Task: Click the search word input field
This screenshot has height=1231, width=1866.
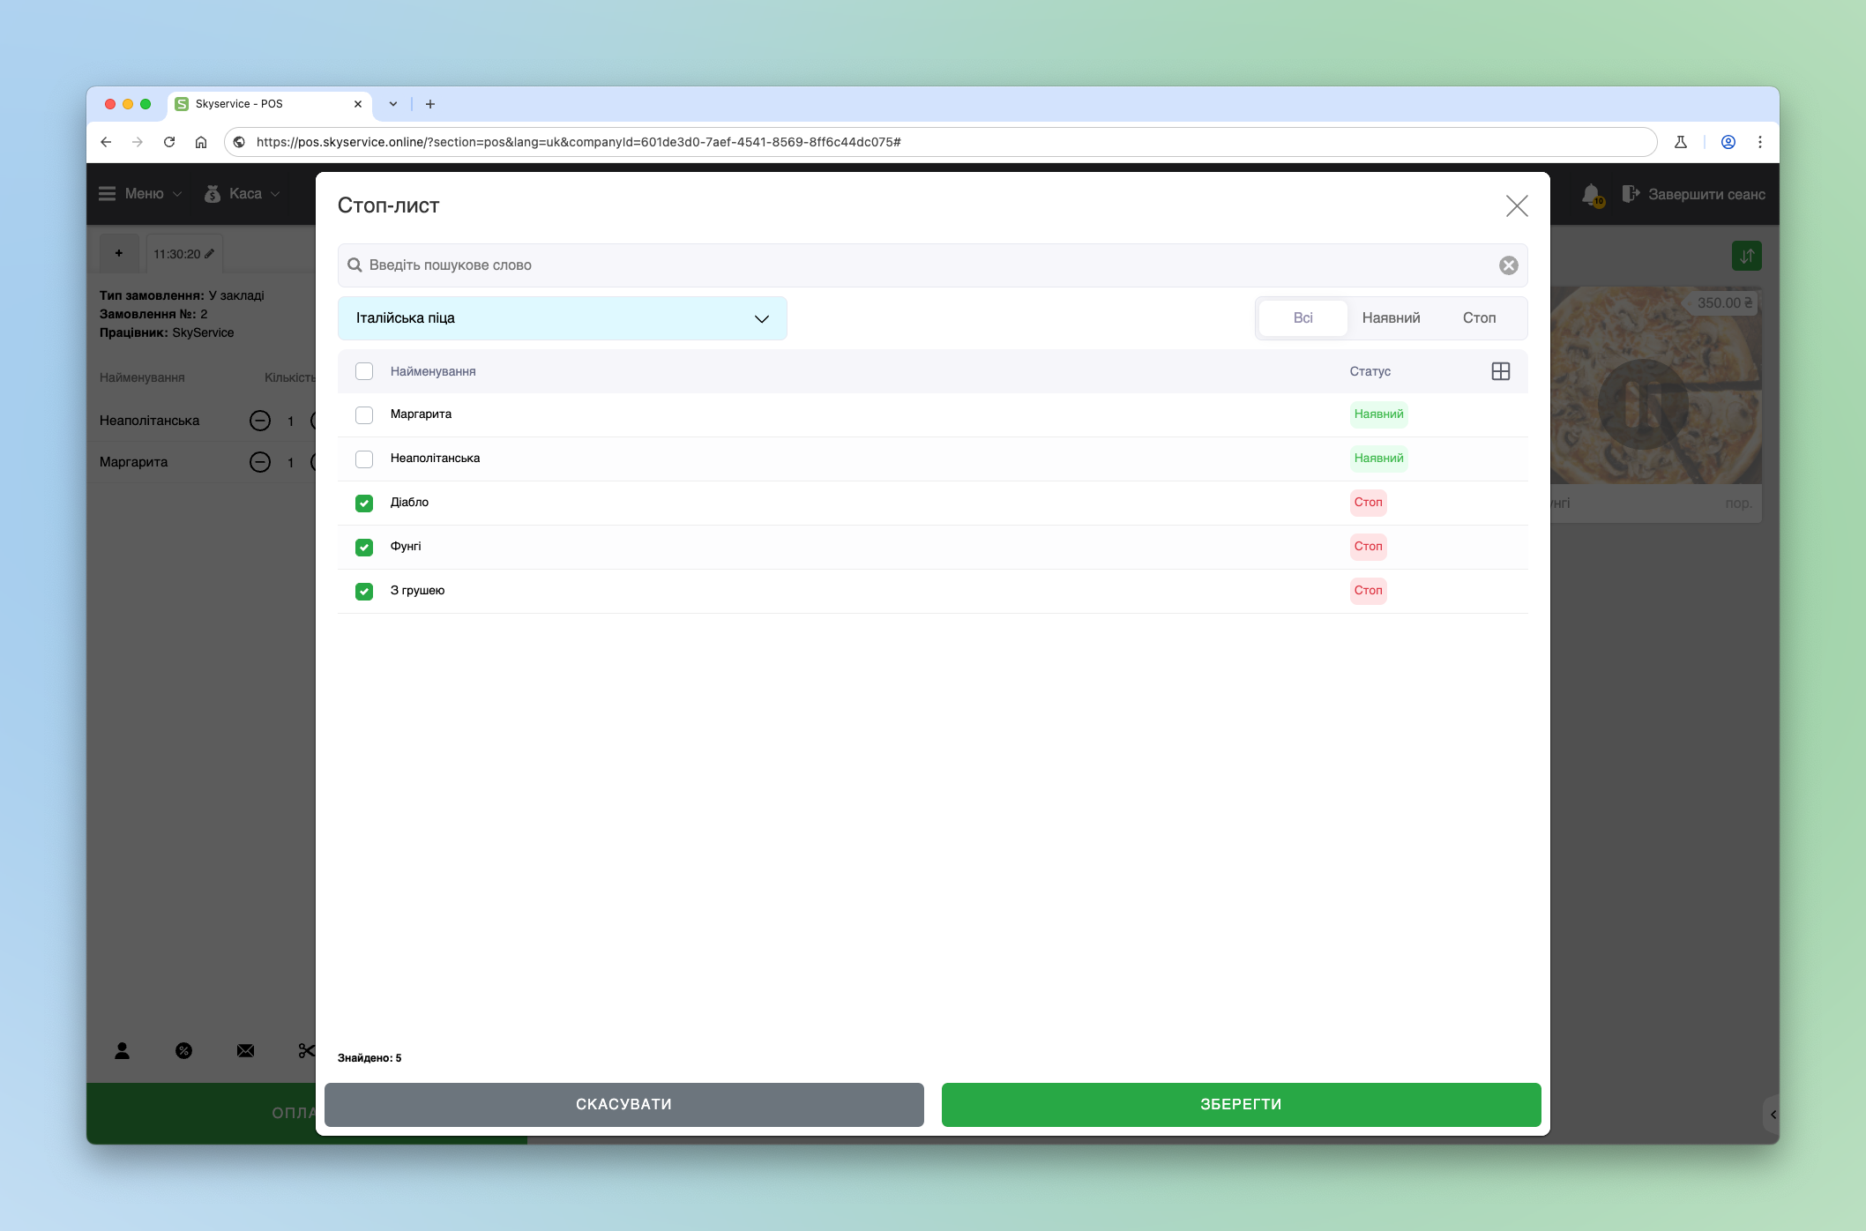Action: click(x=917, y=265)
